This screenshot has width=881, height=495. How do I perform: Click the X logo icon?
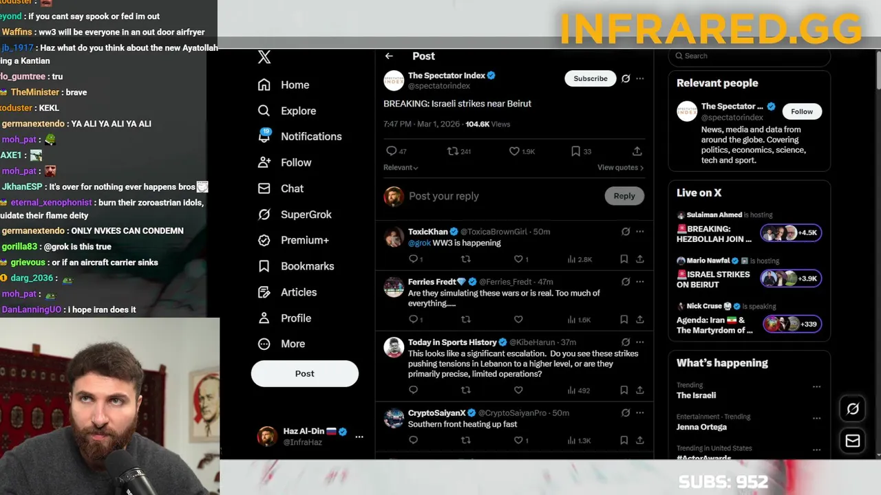[264, 57]
